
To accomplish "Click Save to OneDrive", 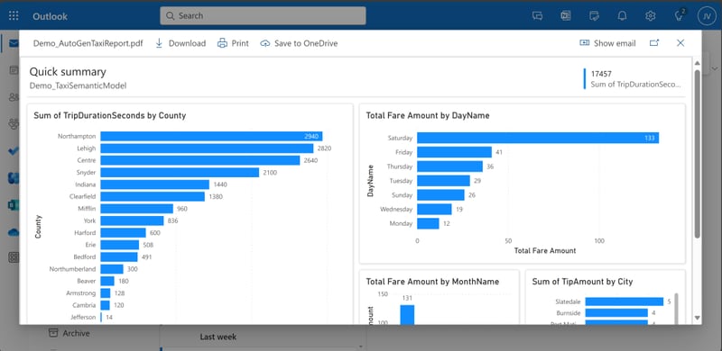I will (x=299, y=43).
